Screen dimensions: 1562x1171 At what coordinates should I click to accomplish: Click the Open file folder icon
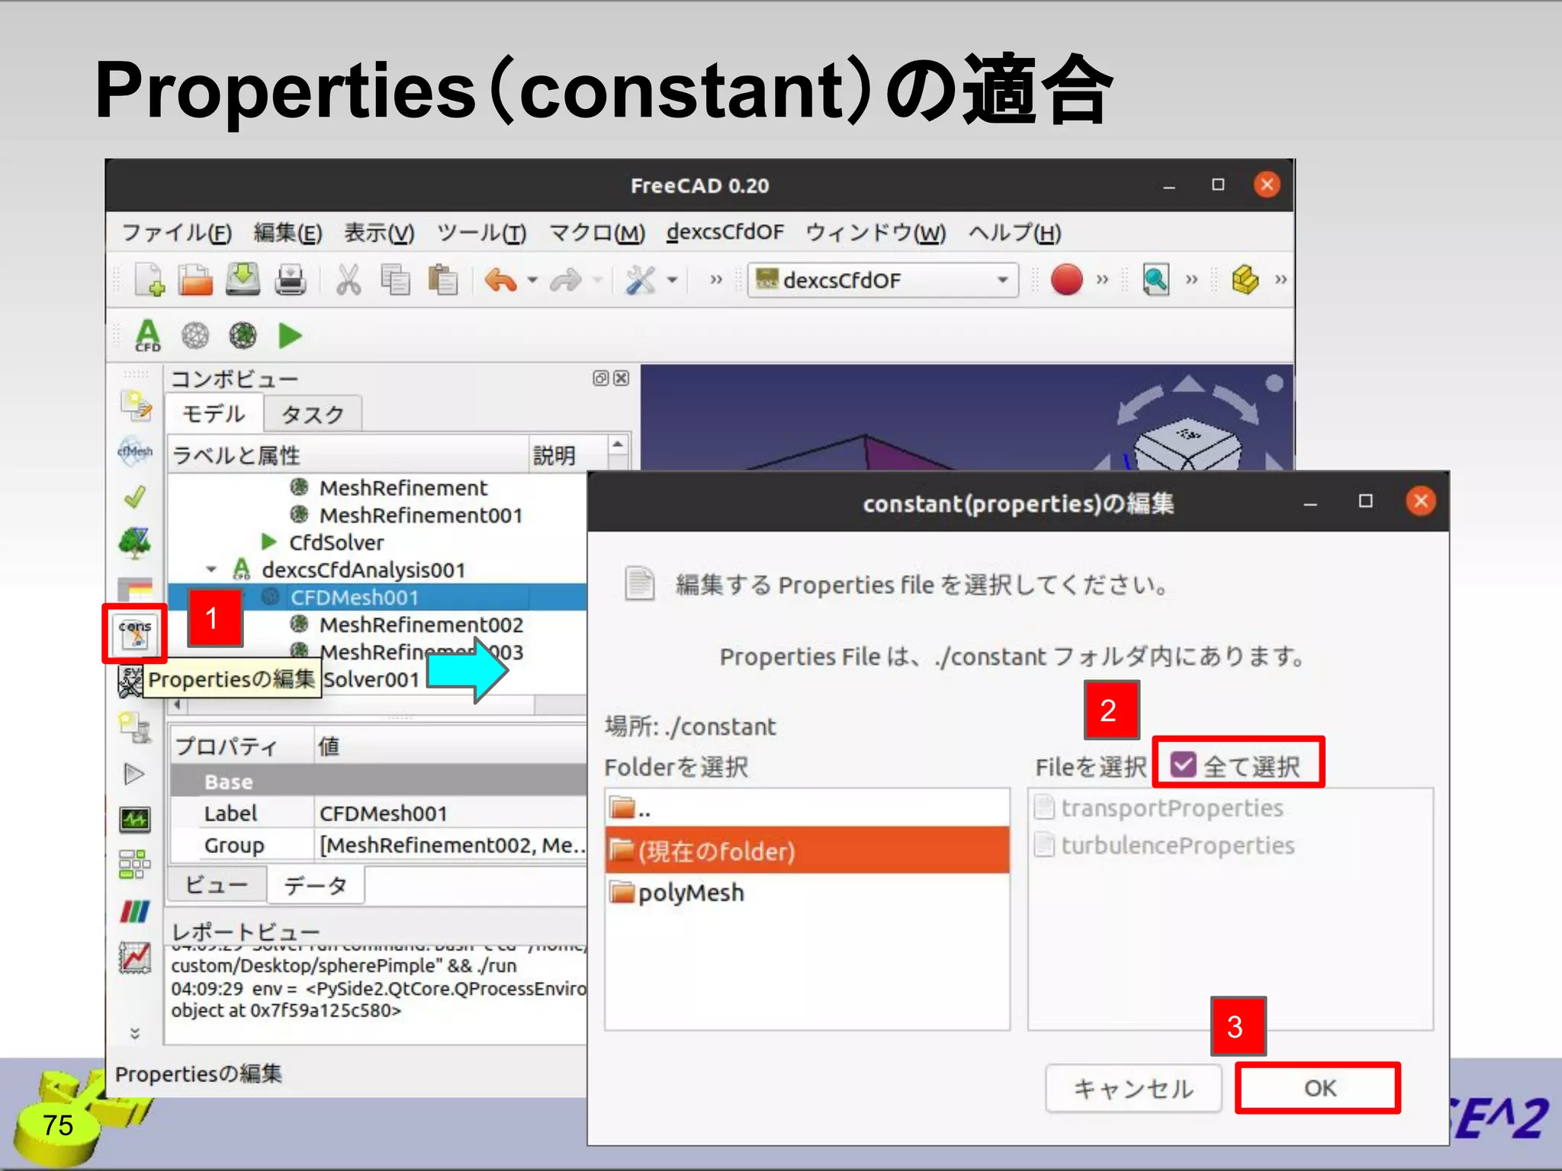point(195,280)
